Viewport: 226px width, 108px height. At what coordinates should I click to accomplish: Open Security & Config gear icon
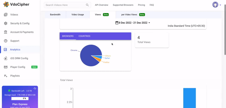[x=6, y=23]
